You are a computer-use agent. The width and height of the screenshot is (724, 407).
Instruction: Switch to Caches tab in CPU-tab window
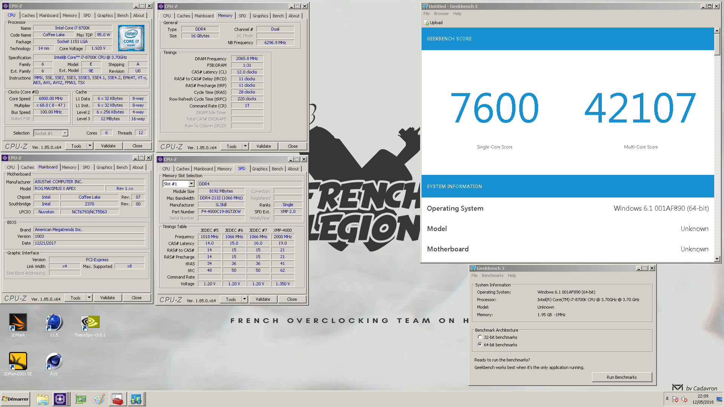pyautogui.click(x=28, y=15)
